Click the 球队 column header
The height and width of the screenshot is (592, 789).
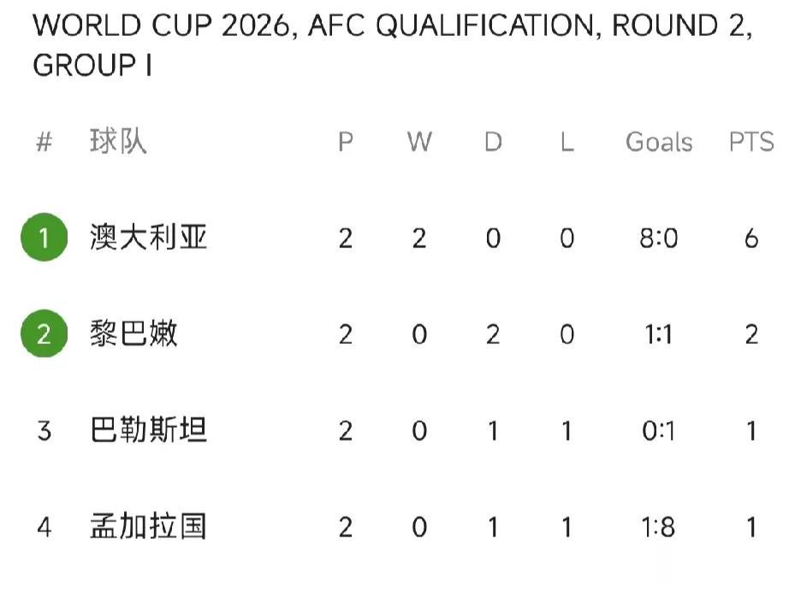(119, 141)
